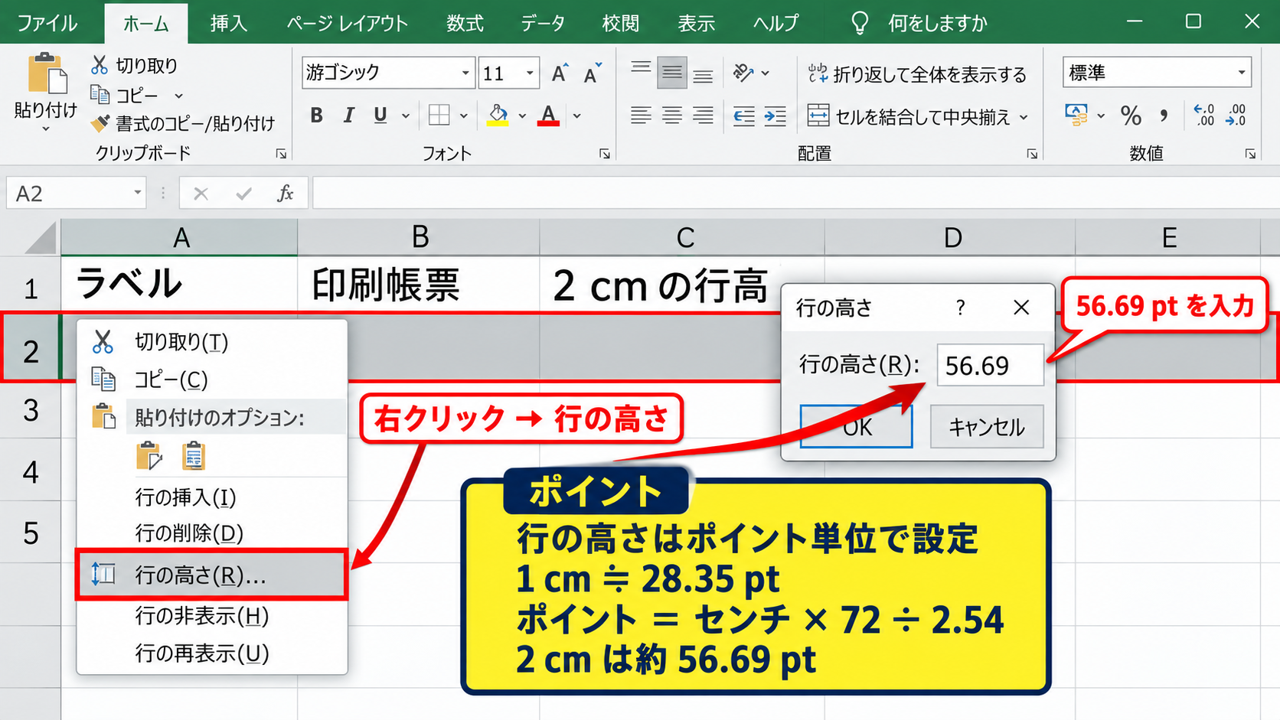1280x720 pixels.
Task: Click the insert function fx icon
Action: (286, 193)
